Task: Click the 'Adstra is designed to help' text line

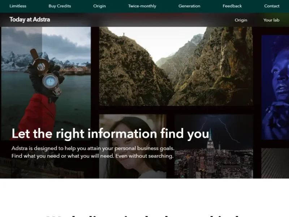Action: [93, 148]
